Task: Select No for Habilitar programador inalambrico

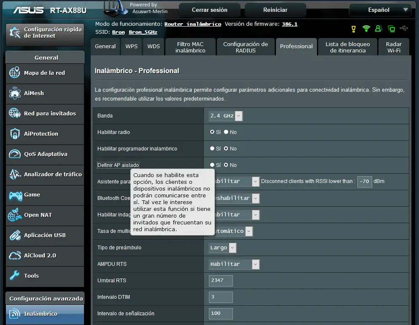Action: click(x=226, y=148)
